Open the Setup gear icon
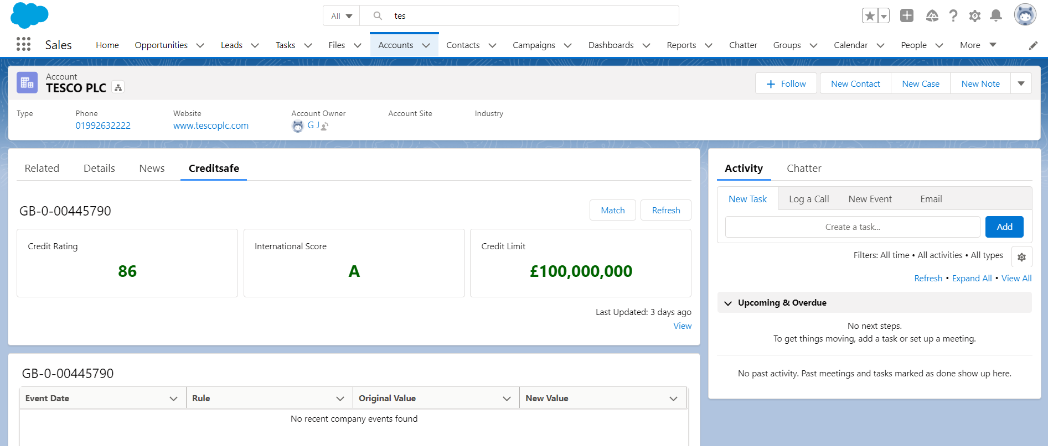1048x446 pixels. coord(974,16)
